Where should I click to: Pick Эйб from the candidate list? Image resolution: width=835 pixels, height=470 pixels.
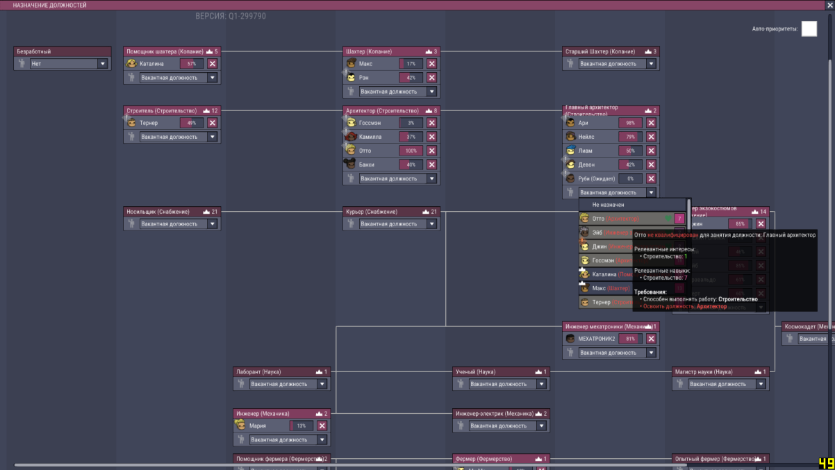click(x=606, y=233)
